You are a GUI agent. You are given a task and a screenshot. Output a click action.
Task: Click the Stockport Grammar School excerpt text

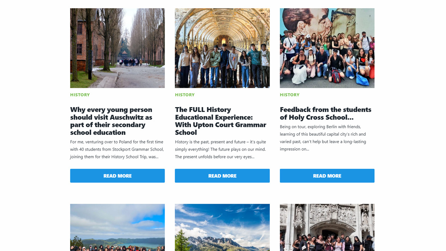pyautogui.click(x=117, y=149)
